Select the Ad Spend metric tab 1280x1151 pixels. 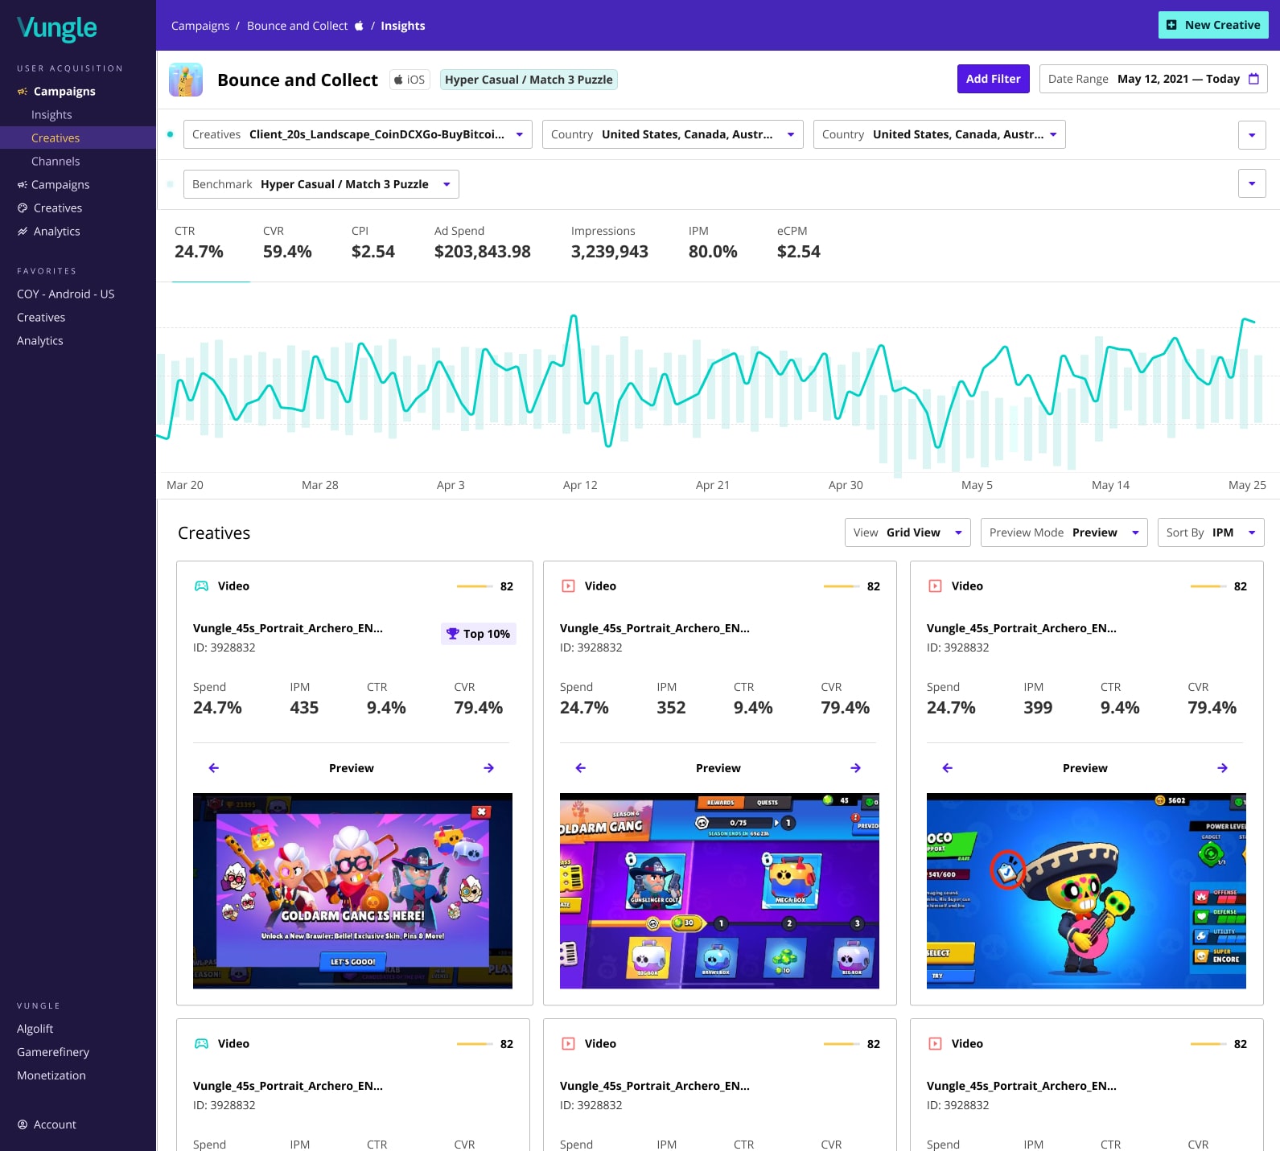pyautogui.click(x=483, y=242)
